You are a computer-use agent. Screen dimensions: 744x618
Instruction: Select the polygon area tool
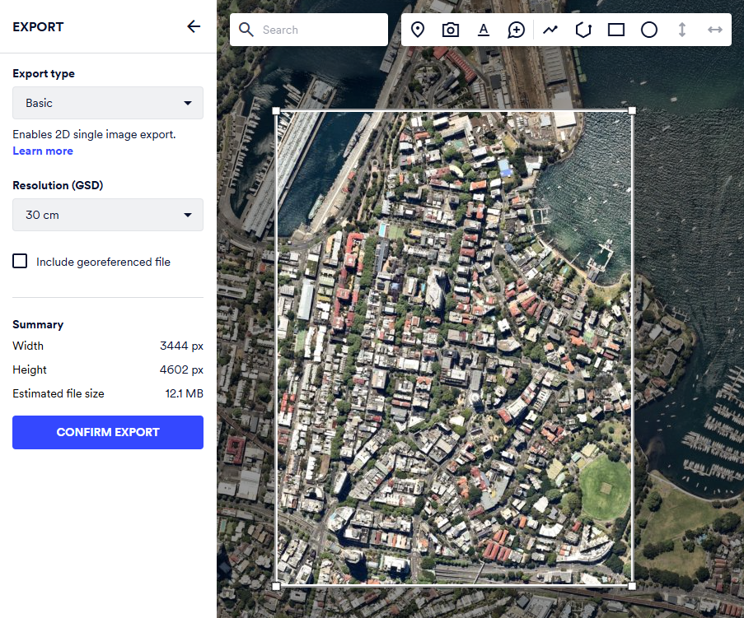[x=583, y=30]
